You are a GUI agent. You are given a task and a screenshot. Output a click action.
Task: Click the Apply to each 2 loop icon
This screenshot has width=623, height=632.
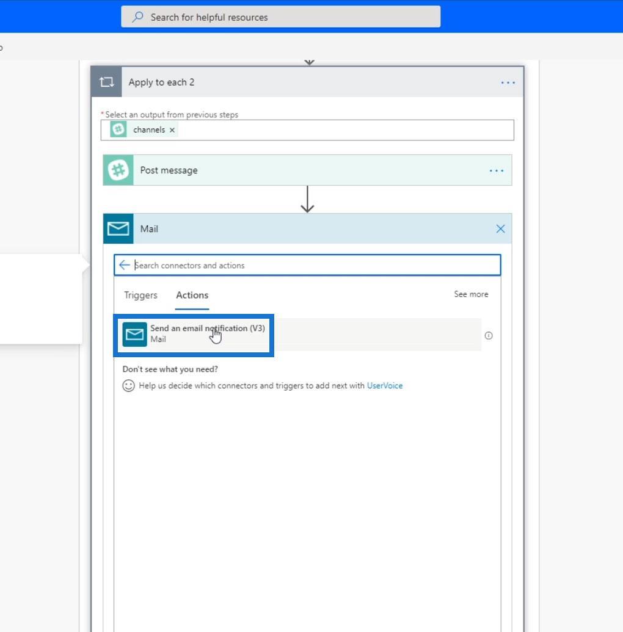pos(106,82)
